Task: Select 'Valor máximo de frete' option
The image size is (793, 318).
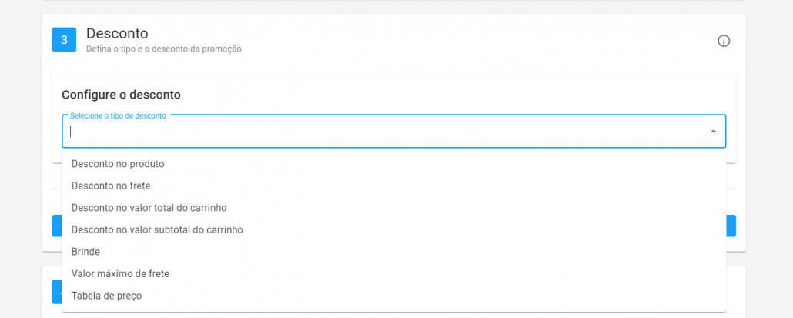Action: pos(120,273)
